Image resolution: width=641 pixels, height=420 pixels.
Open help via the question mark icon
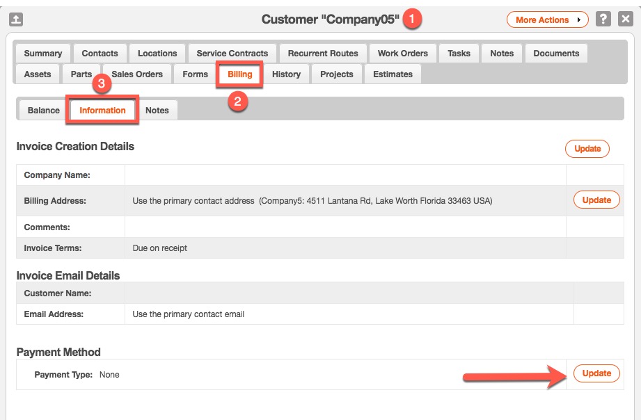click(603, 19)
